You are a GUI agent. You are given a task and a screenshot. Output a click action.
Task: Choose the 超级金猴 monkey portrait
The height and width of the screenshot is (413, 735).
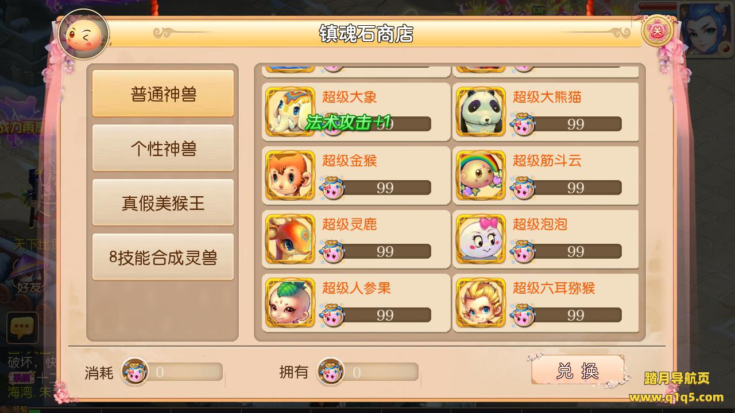tap(291, 176)
